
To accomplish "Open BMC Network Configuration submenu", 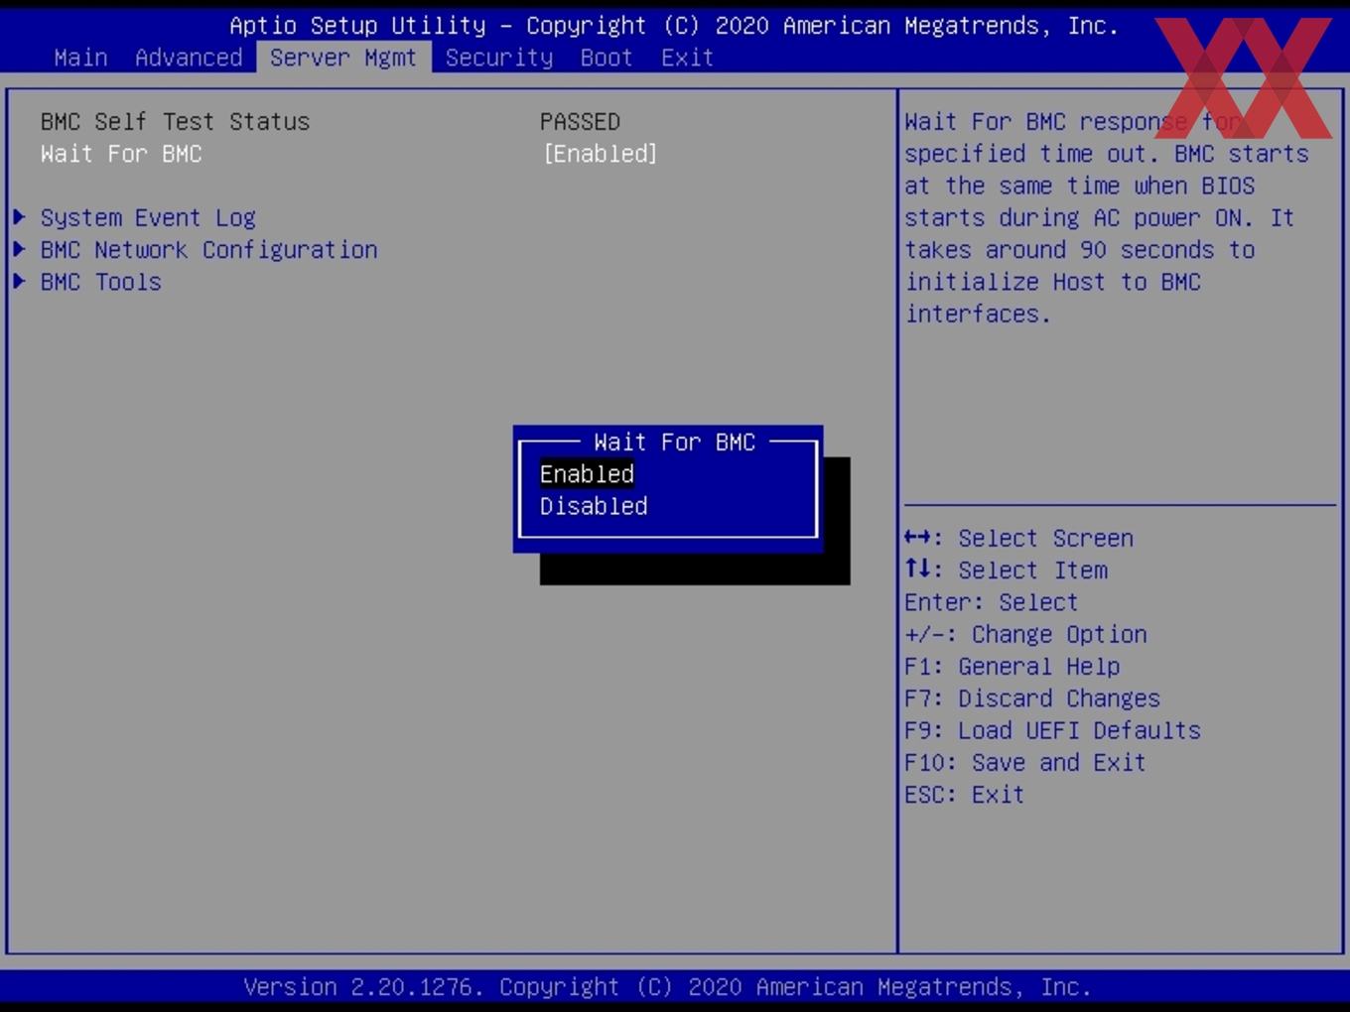I will (x=208, y=250).
